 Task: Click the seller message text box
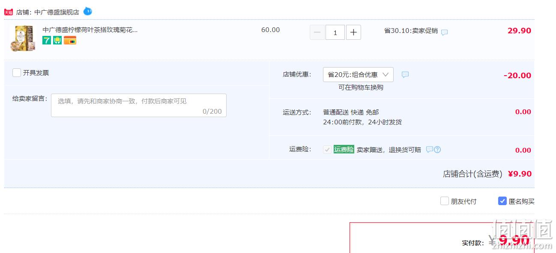(139, 105)
